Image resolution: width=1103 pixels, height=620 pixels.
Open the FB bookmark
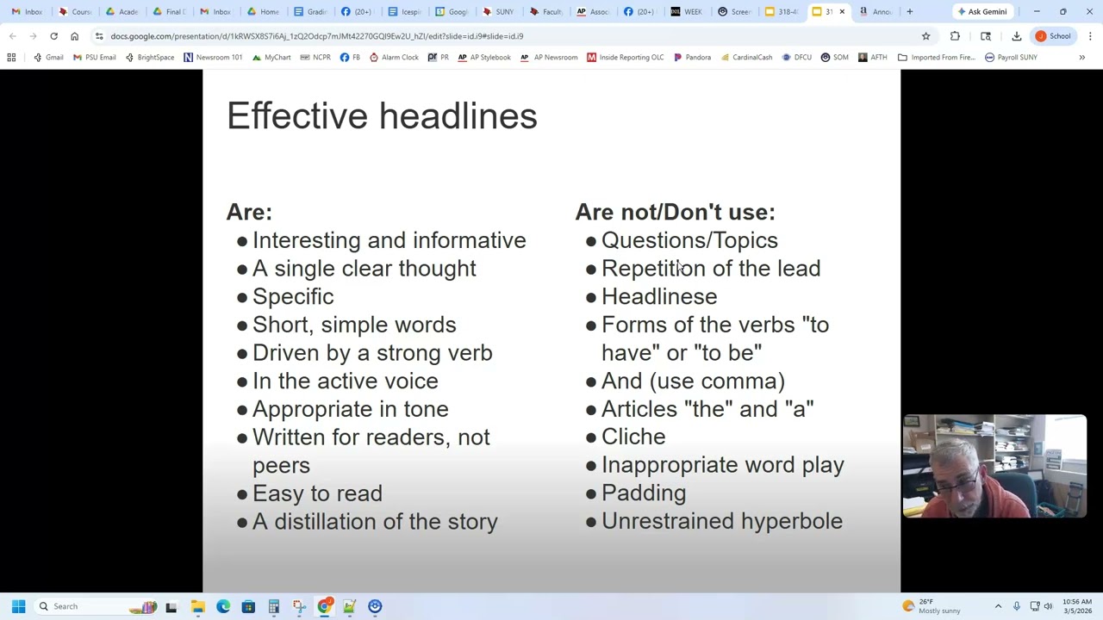[350, 57]
